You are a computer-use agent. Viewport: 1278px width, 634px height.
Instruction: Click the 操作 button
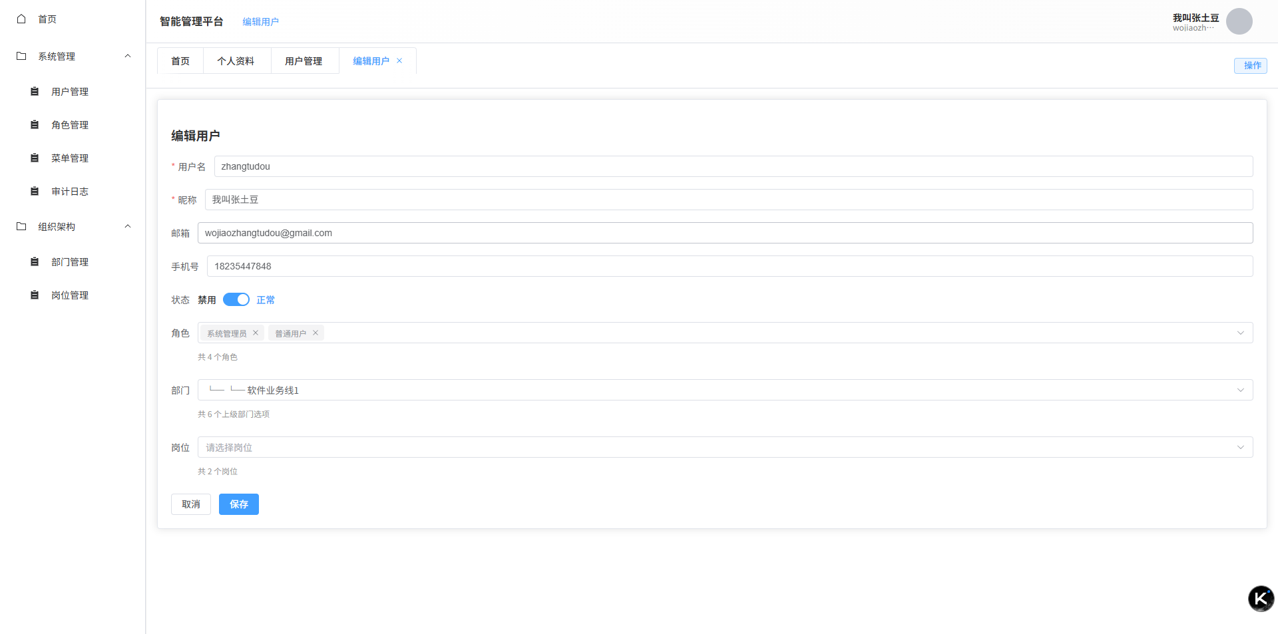1251,65
